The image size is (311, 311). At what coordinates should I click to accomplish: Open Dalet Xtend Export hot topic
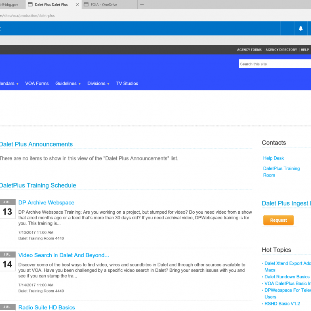coord(288,267)
